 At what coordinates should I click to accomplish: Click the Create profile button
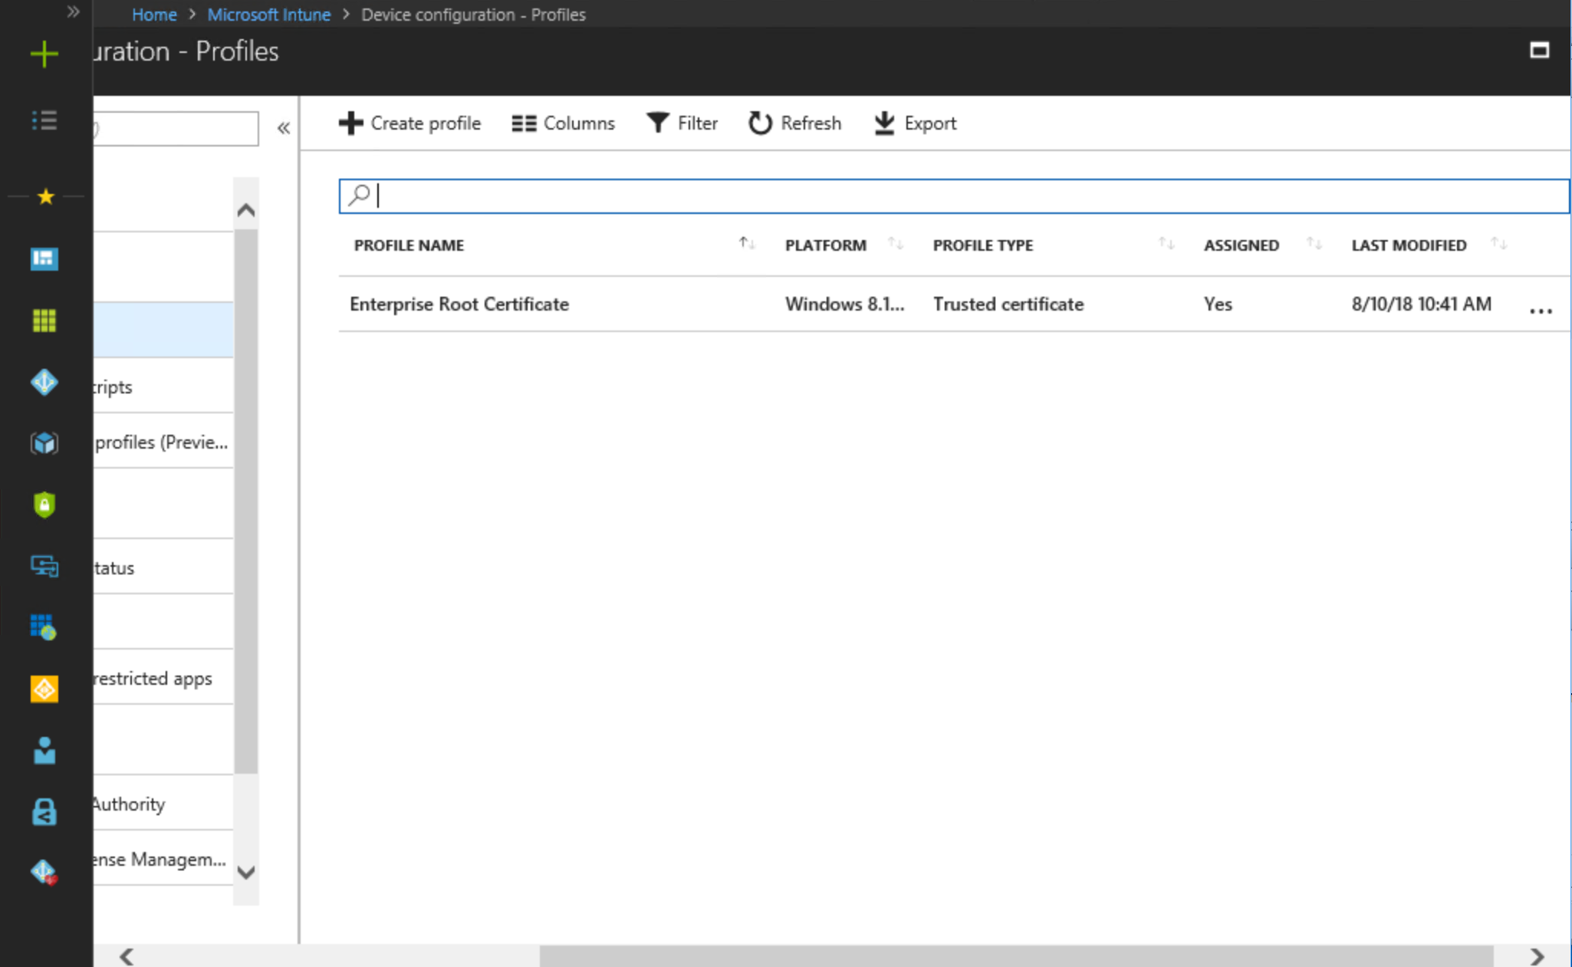(x=410, y=123)
